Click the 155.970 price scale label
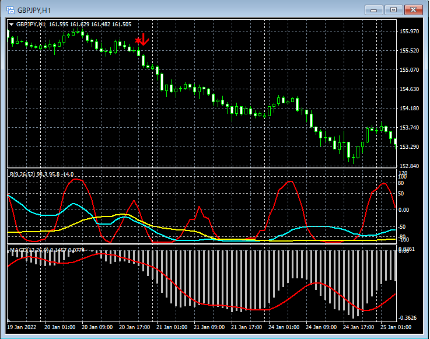The height and width of the screenshot is (339, 430). click(x=409, y=32)
